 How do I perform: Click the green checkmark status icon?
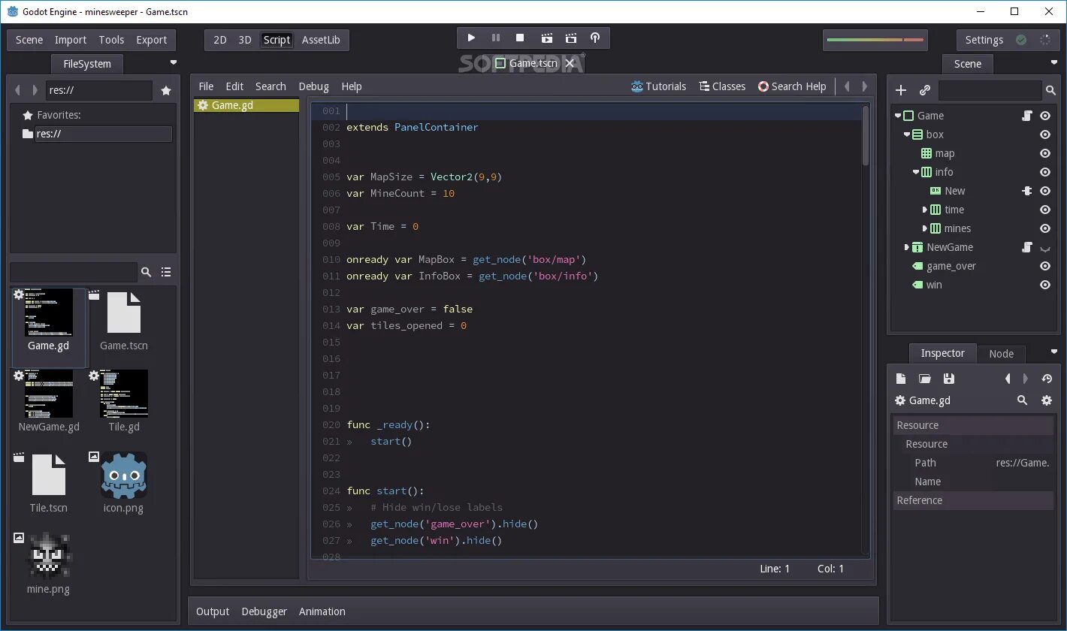pyautogui.click(x=1021, y=40)
